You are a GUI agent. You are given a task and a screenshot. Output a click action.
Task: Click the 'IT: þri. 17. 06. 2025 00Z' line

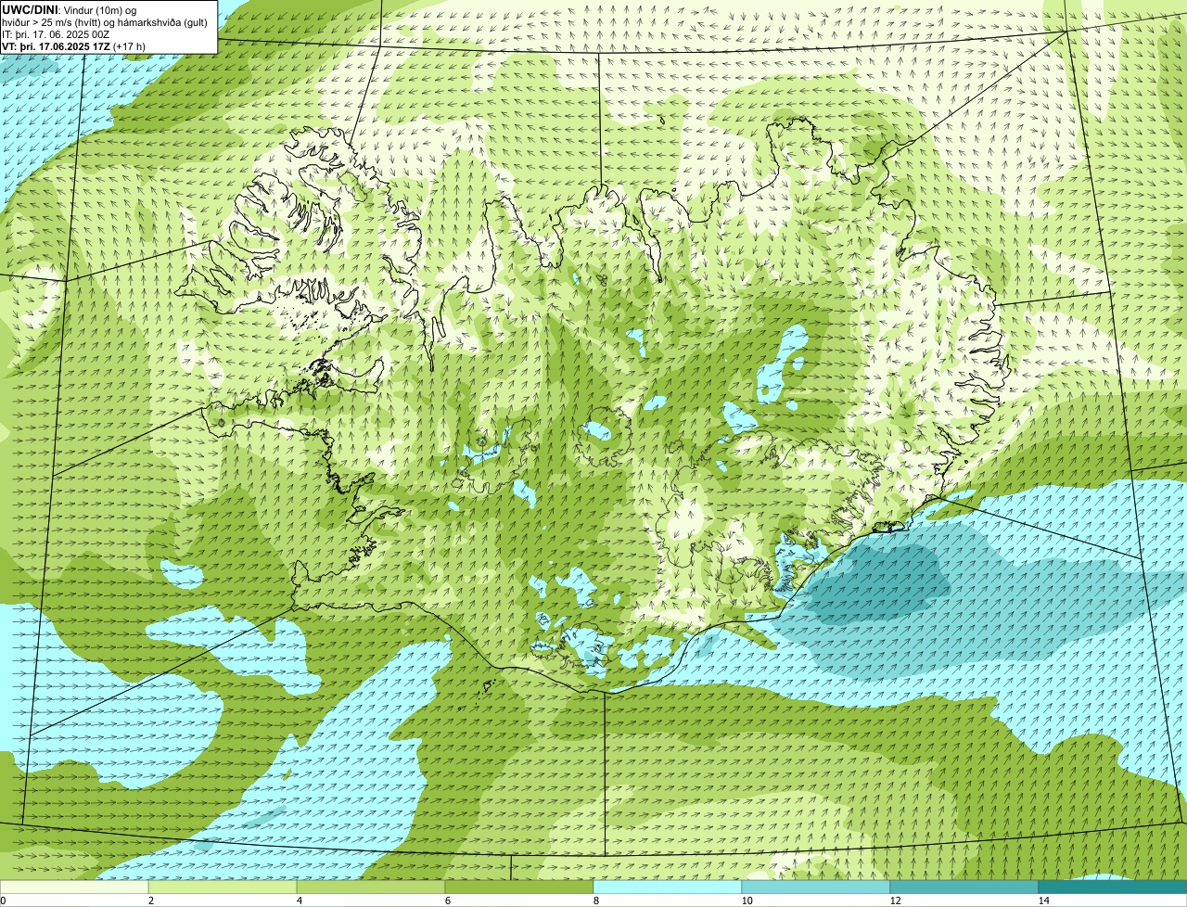[57, 34]
